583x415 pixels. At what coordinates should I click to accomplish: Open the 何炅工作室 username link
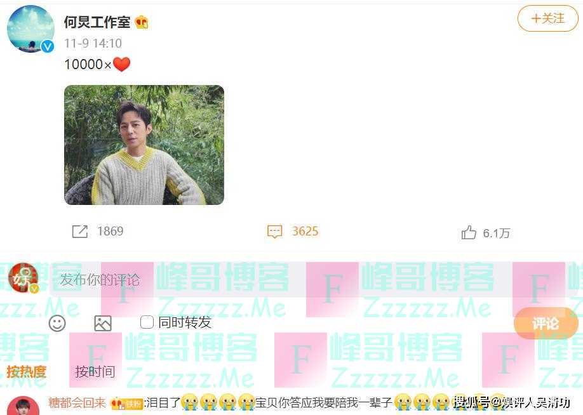(97, 22)
